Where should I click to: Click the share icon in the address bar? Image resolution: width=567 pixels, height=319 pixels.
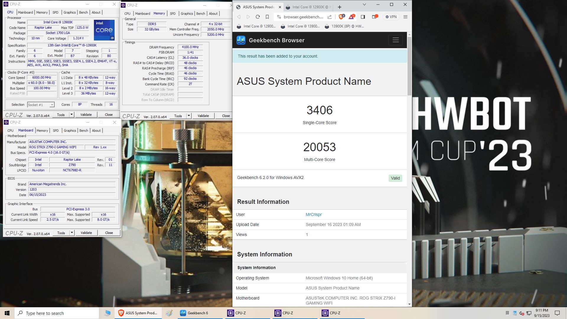click(330, 17)
